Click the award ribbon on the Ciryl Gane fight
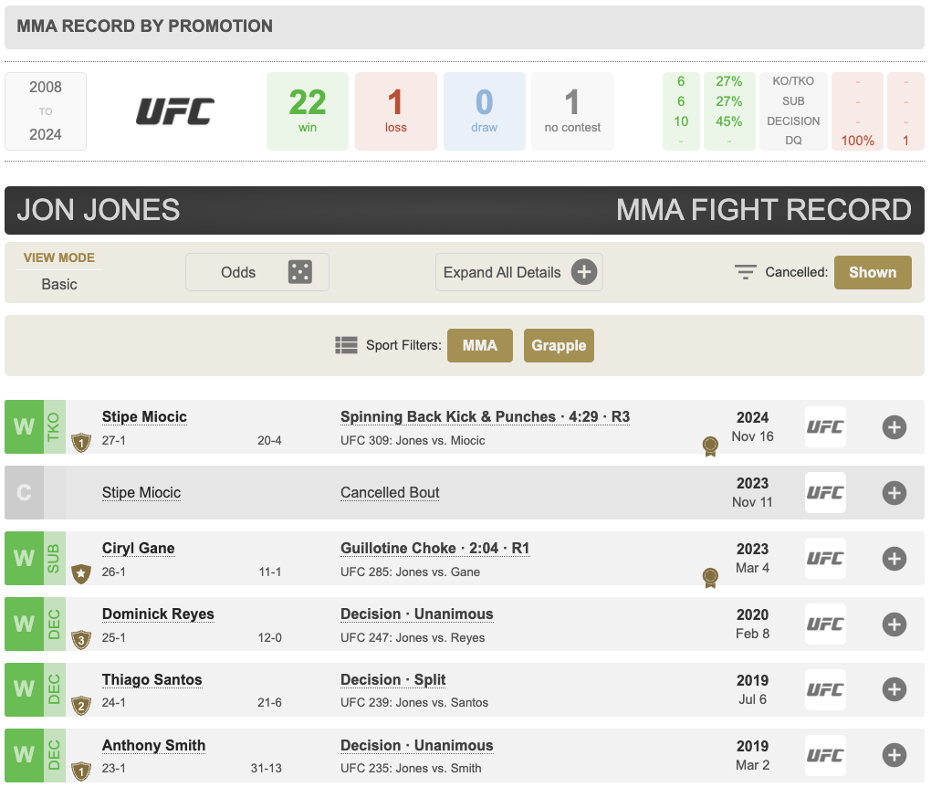The image size is (931, 787). 710,578
